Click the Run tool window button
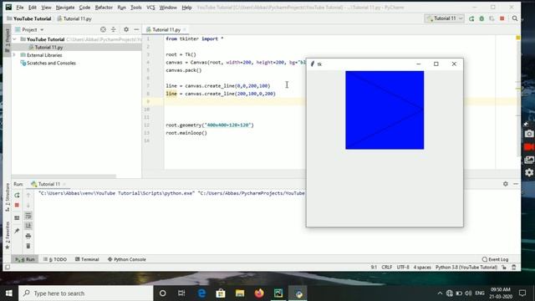Image resolution: width=535 pixels, height=301 pixels. pyautogui.click(x=25, y=259)
